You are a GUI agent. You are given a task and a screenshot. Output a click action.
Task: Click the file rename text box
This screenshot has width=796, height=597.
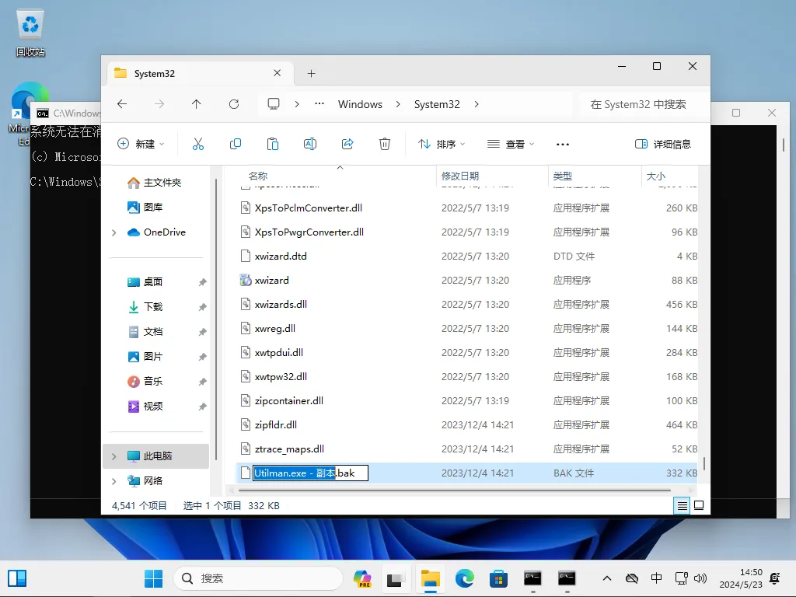tap(311, 473)
